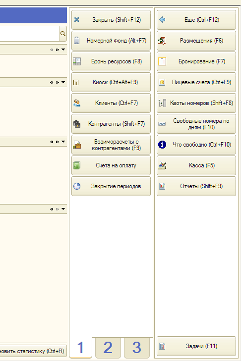Click the clock icon for Закрытие периодов
Viewport: 241px width, 361px height.
tap(77, 186)
